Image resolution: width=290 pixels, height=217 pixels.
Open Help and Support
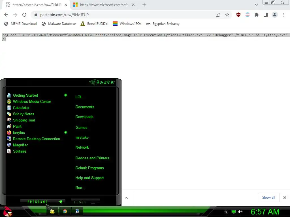pyautogui.click(x=89, y=178)
